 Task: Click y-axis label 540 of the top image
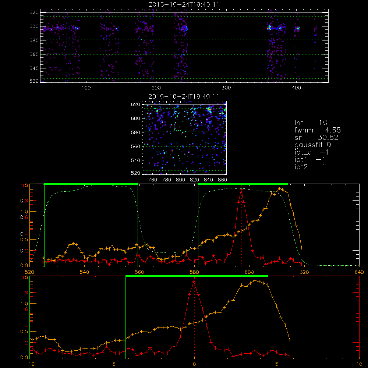coord(34,68)
